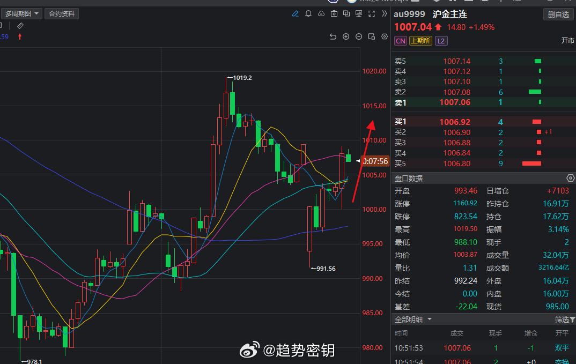Click the monitor chart display icon
This screenshot has width=576, height=364.
click(359, 13)
